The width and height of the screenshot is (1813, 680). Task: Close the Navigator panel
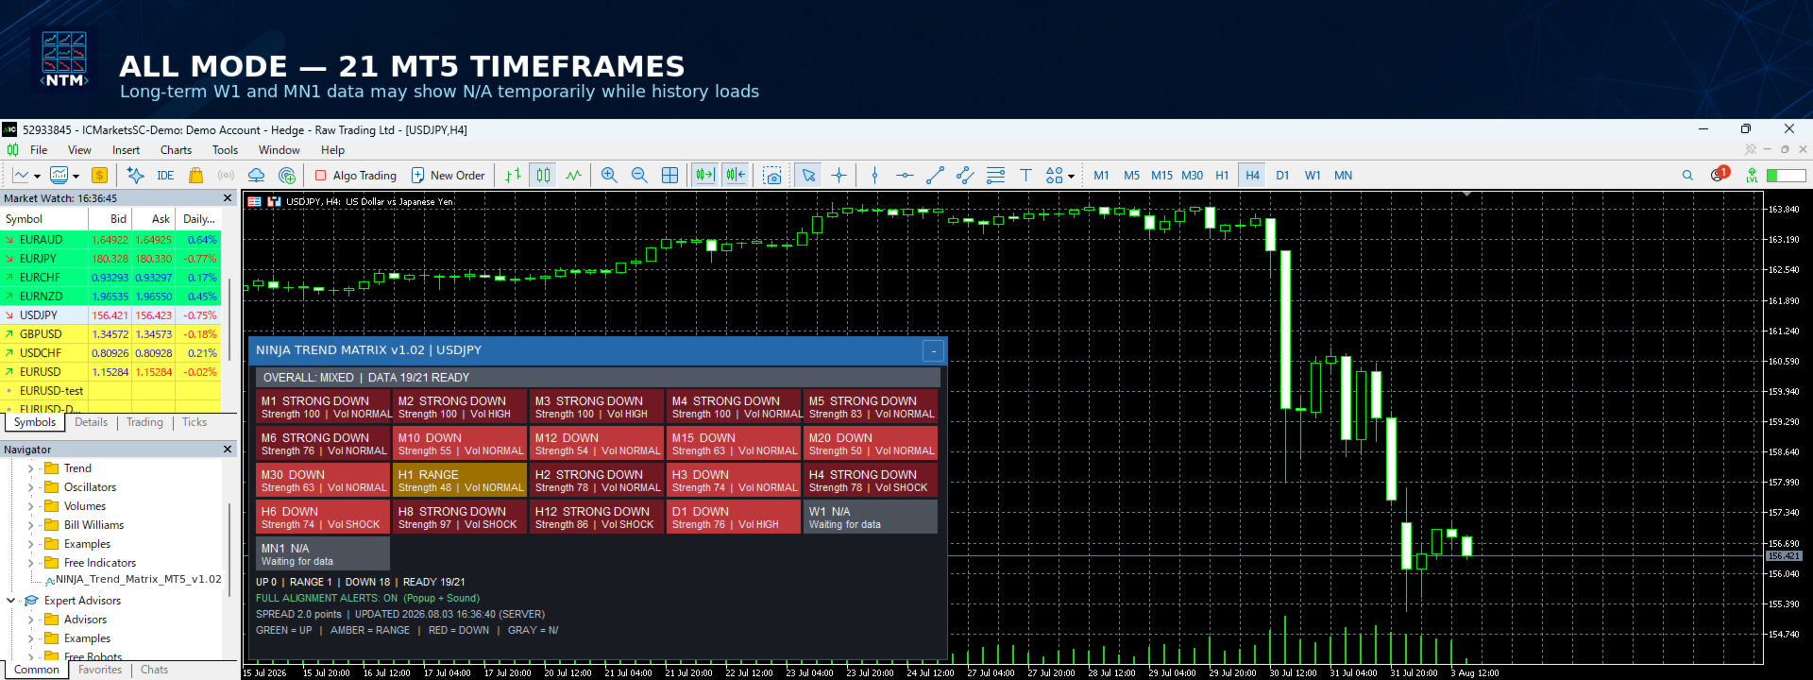tap(228, 450)
